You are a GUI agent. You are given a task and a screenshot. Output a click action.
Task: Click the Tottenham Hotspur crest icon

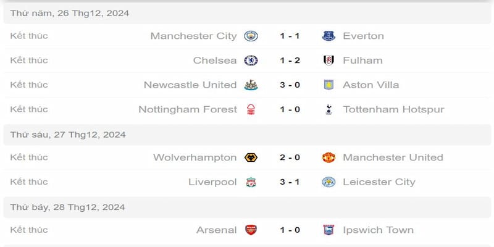[x=329, y=109]
